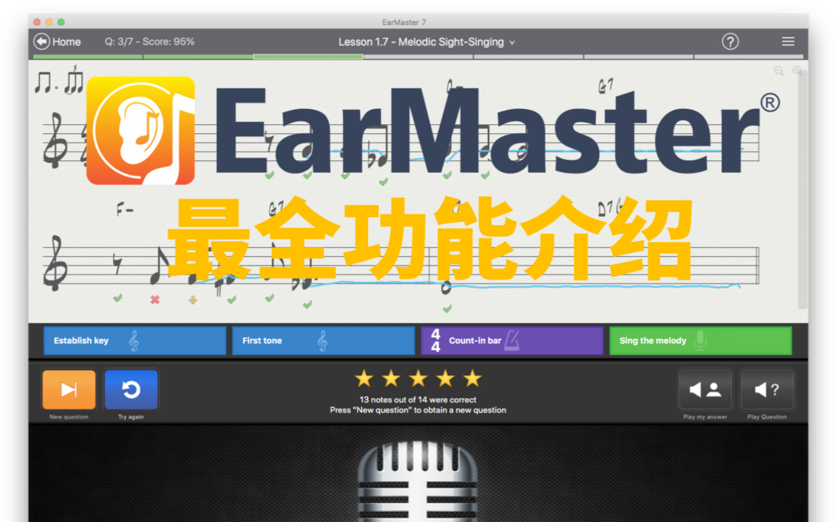Minimize the window with the yellow button
Screen dimensions: 837x522
click(49, 22)
